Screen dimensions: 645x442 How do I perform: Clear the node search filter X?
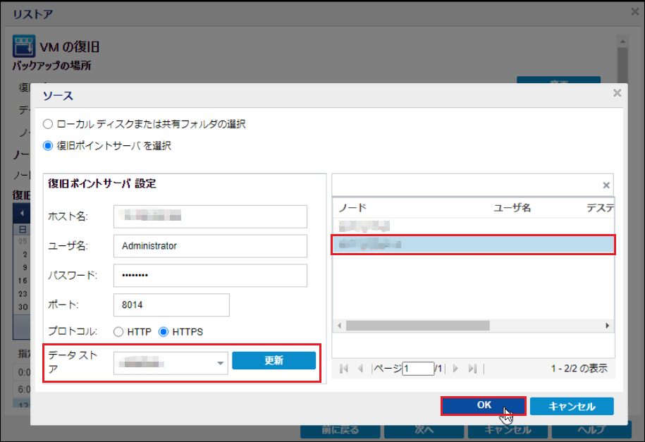[x=606, y=185]
